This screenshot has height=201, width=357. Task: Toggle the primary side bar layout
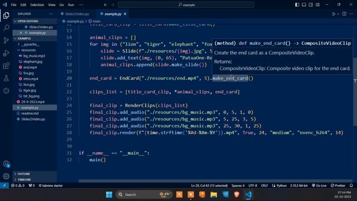click(x=297, y=5)
